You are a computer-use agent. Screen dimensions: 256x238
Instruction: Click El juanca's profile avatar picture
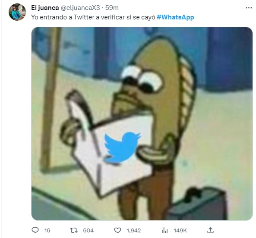pos(17,12)
